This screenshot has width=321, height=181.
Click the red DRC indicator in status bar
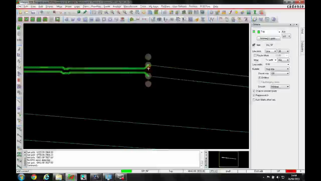(x=291, y=171)
